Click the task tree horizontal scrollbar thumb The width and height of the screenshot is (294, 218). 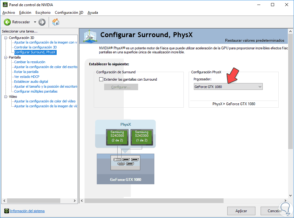coord(34,201)
